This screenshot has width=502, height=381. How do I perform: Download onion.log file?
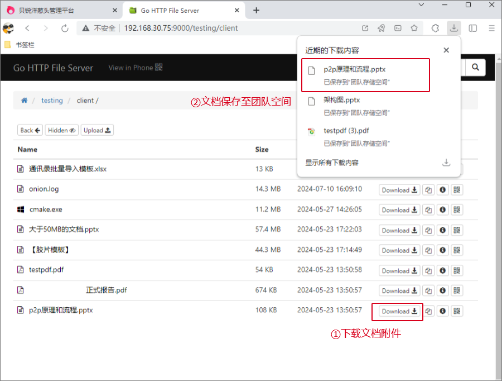coord(399,190)
